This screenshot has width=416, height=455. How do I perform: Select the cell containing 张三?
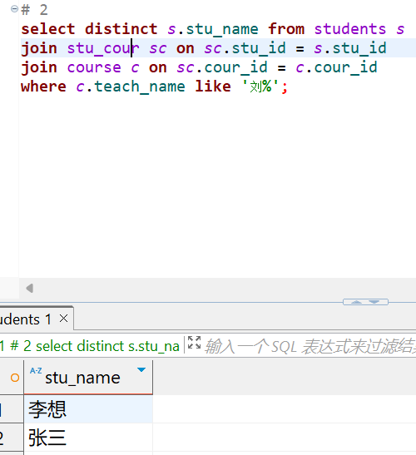(88, 438)
